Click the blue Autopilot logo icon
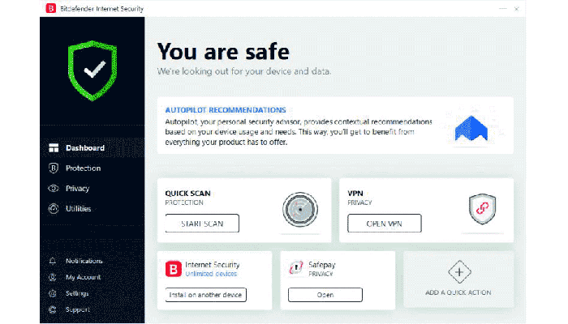Screen dimensions: 568x324 click(x=471, y=128)
